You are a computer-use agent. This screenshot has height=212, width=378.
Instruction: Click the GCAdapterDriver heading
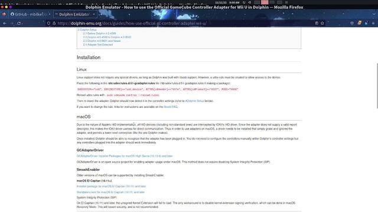point(90,150)
